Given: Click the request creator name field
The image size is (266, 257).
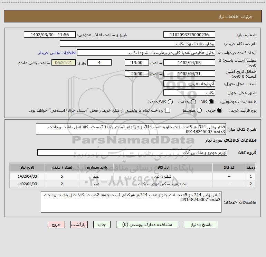Looking at the screenshot, I should pos(146,53).
